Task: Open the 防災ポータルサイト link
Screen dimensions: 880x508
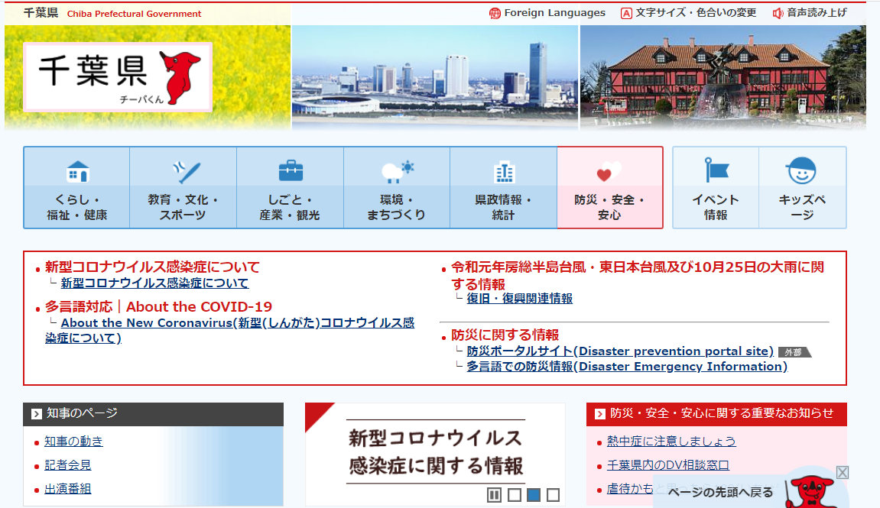Action: [620, 351]
